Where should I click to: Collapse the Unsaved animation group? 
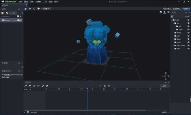point(2,16)
